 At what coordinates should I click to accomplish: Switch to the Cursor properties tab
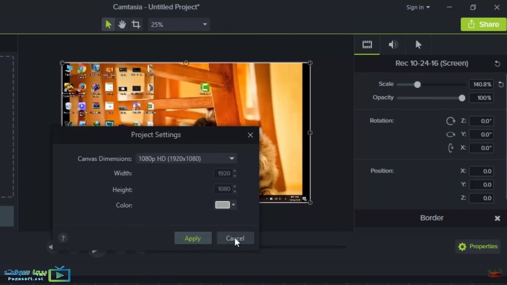point(418,45)
